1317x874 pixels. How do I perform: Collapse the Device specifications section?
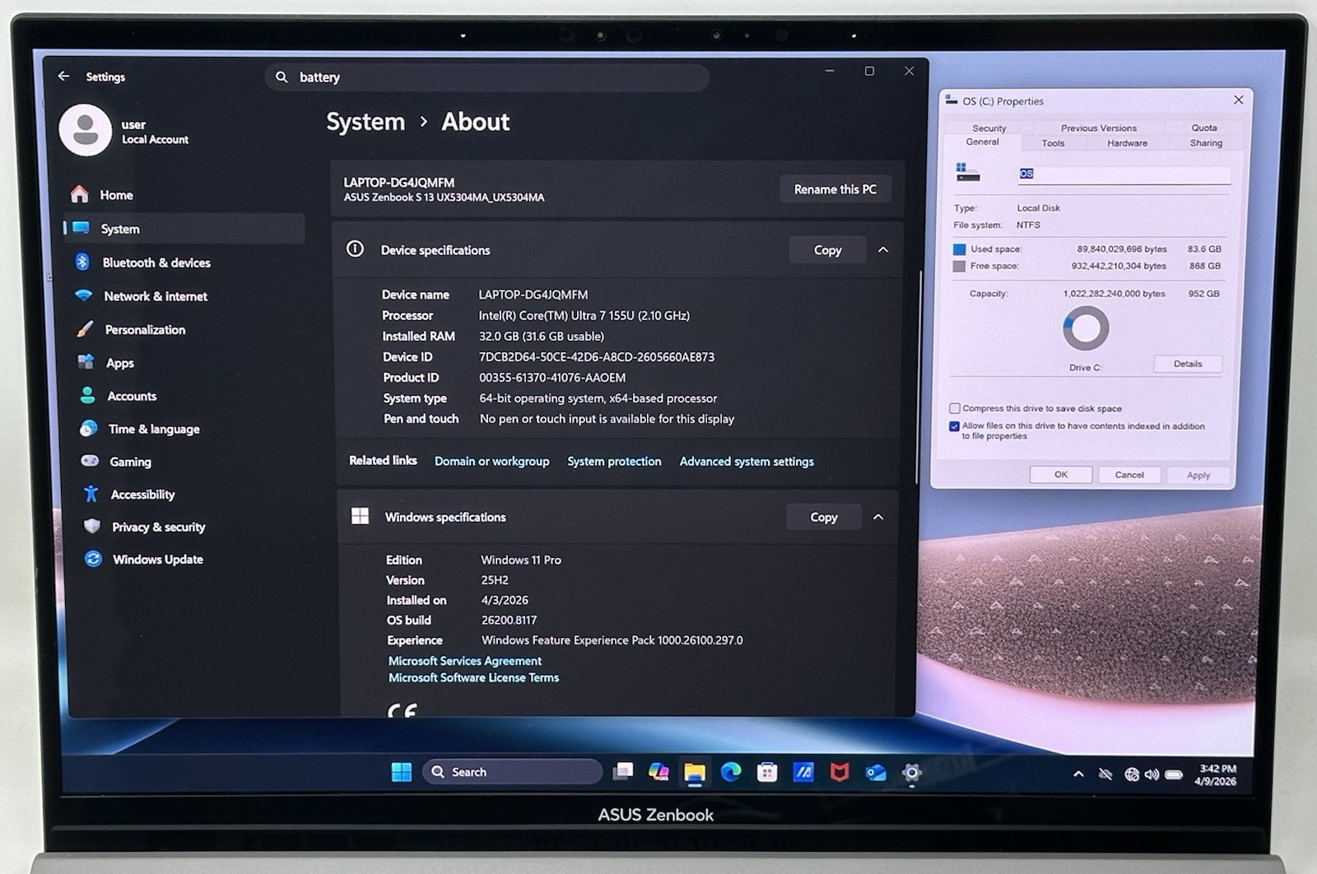[883, 249]
